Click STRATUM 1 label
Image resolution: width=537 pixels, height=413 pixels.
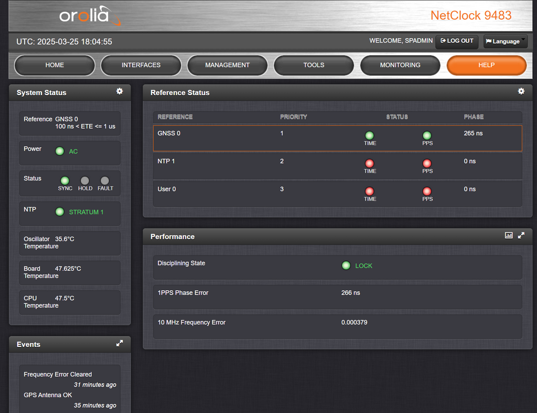point(87,212)
